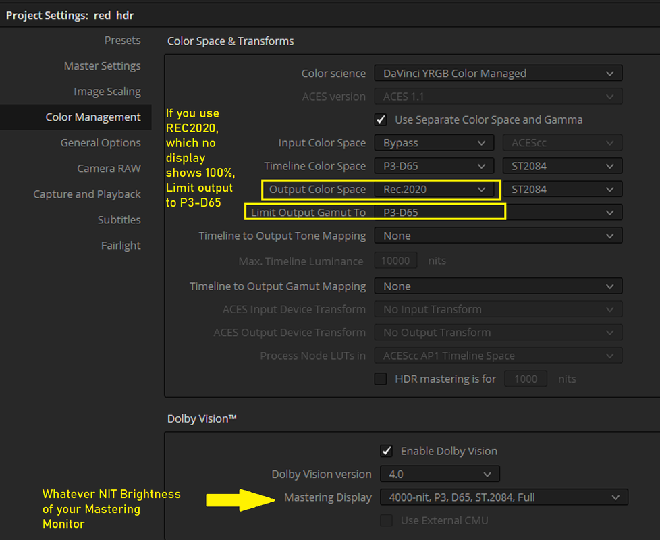Open General Options section

coord(101,143)
